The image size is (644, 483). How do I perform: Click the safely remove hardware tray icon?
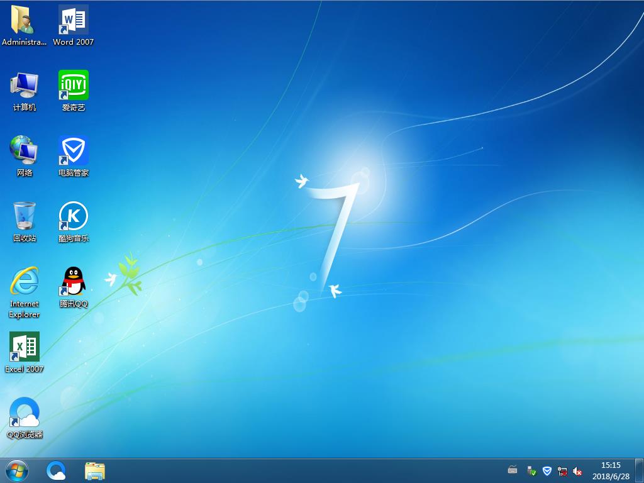tap(531, 470)
